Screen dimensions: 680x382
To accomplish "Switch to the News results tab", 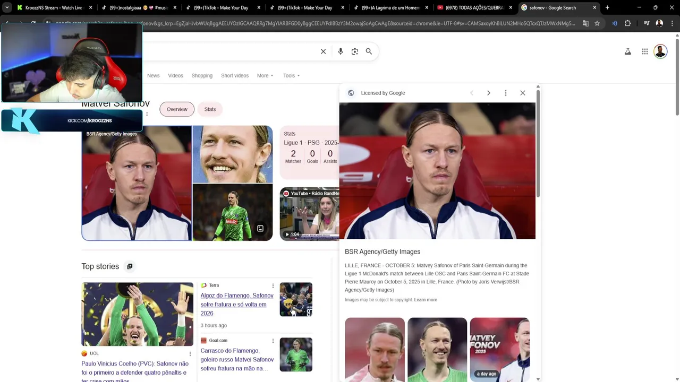I will pyautogui.click(x=154, y=75).
